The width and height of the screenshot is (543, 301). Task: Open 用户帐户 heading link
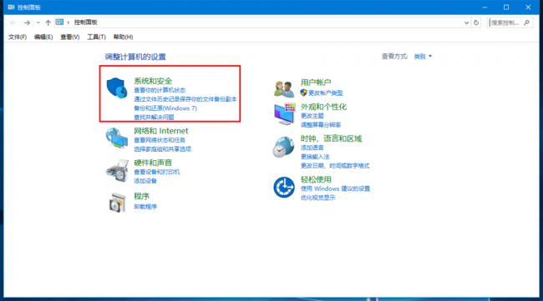[316, 83]
